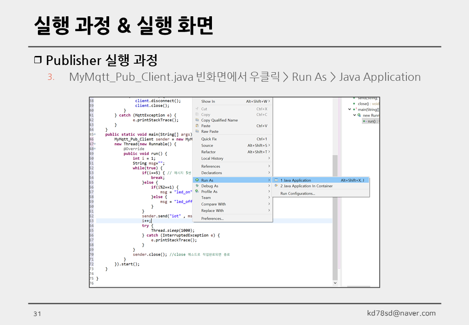Click the kd78sd@naver.com email address
Image resolution: width=469 pixels, height=325 pixels.
(x=401, y=313)
